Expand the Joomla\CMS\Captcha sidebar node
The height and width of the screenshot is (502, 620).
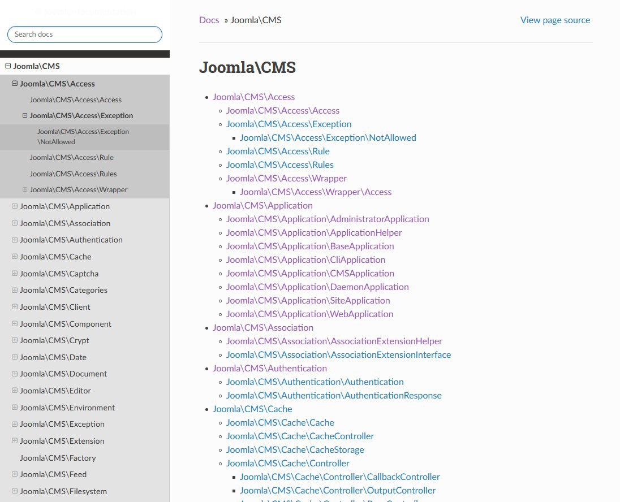[15, 273]
